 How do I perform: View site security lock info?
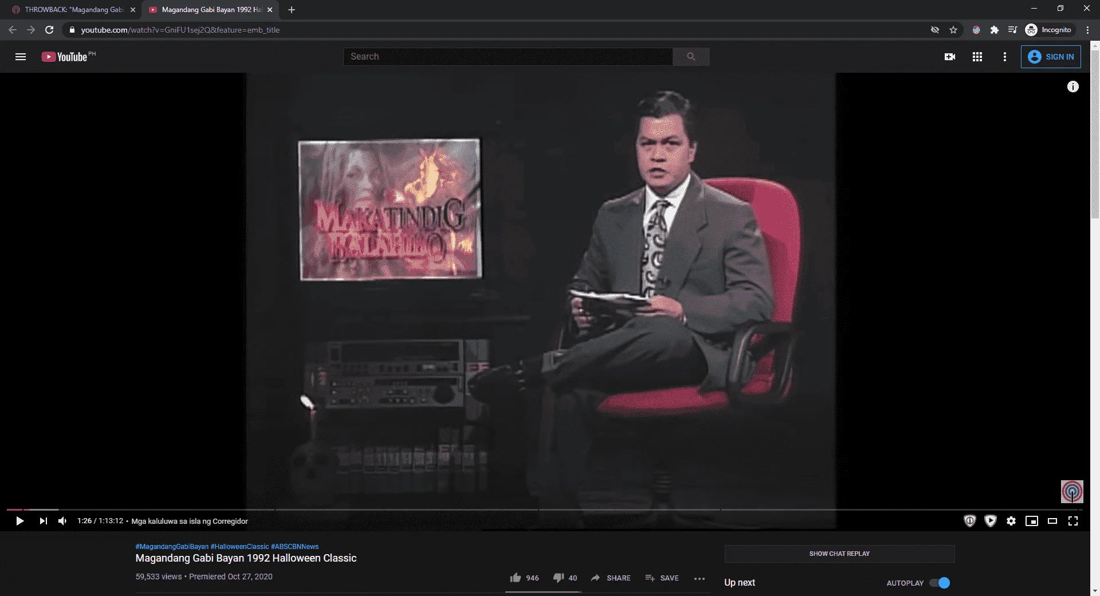pos(72,30)
